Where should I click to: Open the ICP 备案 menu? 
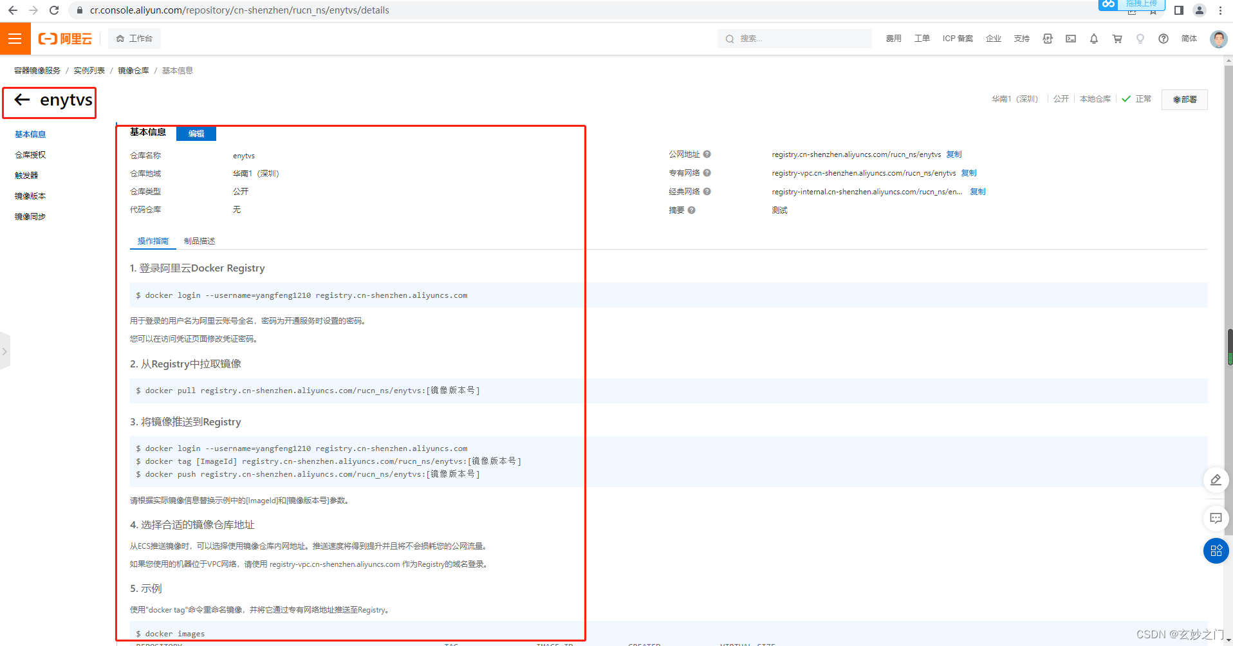point(958,39)
